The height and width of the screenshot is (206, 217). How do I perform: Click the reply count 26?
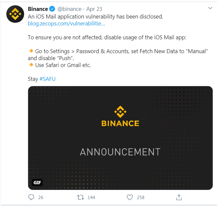pyautogui.click(x=41, y=197)
